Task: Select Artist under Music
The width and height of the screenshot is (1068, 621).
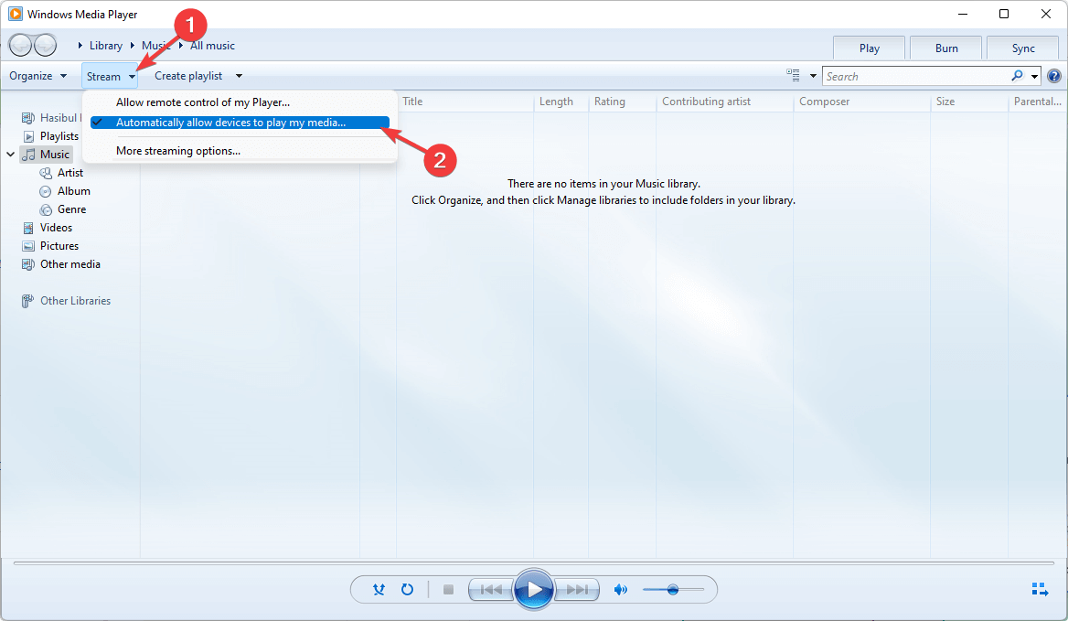Action: pos(70,173)
